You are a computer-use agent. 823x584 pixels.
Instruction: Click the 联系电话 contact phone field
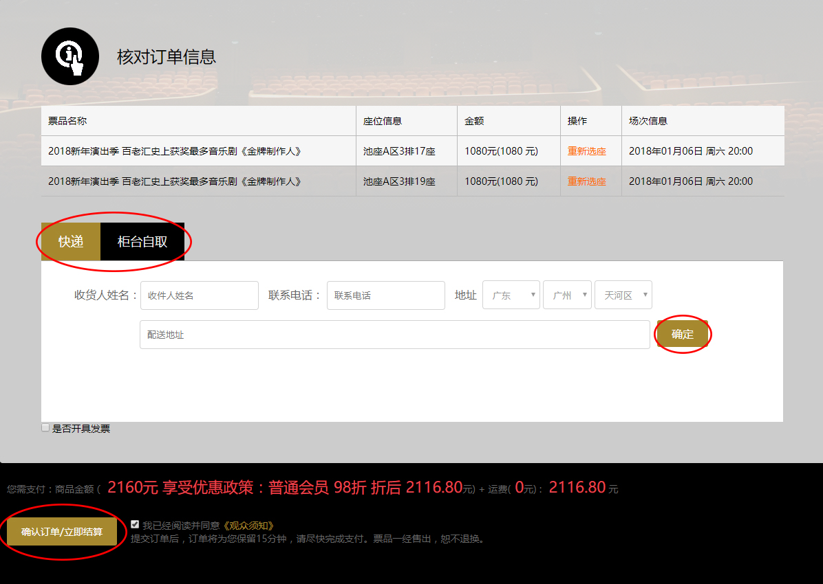click(385, 295)
